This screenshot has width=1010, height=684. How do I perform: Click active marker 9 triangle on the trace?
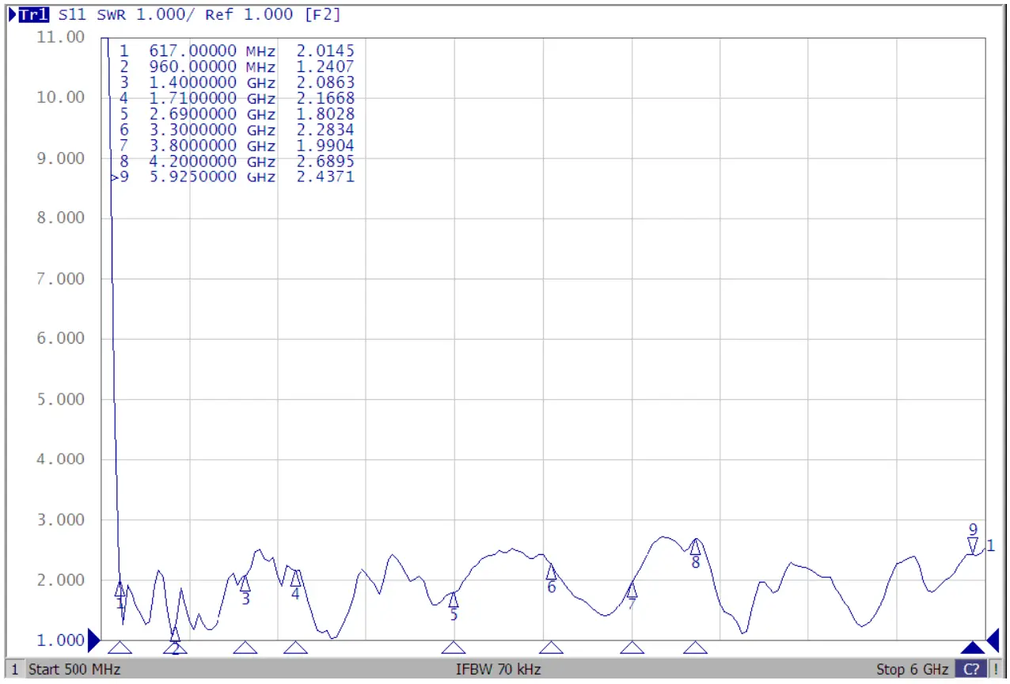click(973, 545)
